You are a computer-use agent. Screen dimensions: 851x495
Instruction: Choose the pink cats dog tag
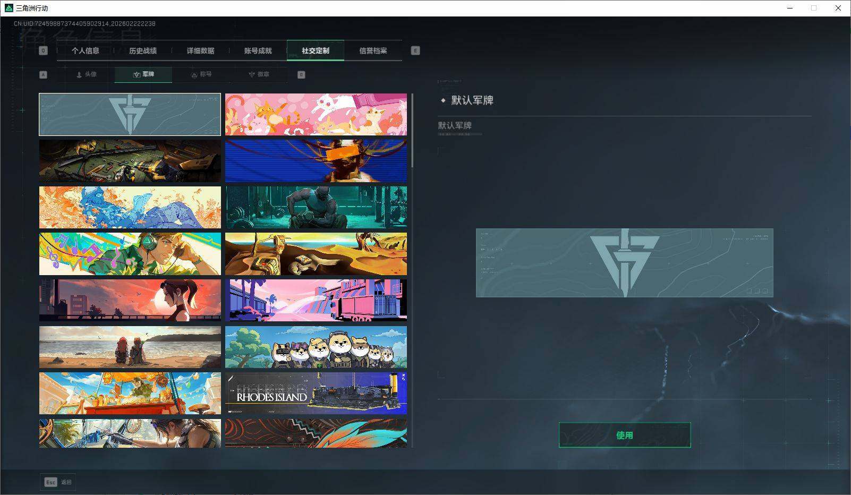click(x=316, y=114)
